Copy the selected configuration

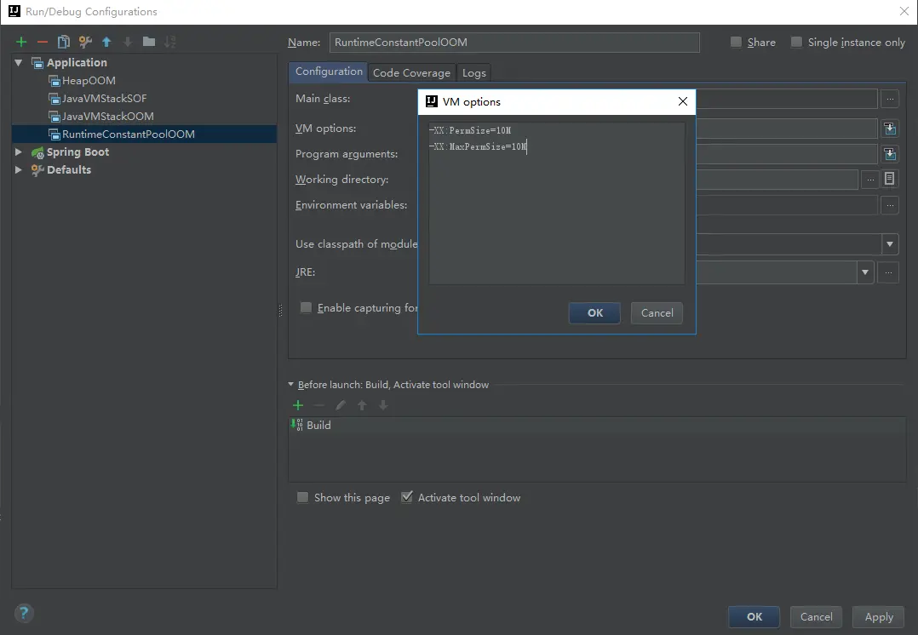tap(63, 42)
